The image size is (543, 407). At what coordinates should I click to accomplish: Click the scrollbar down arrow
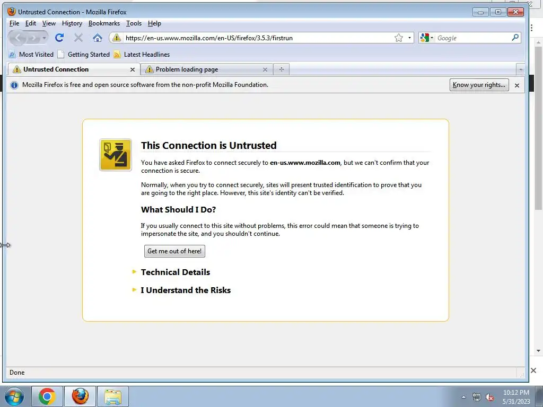tap(538, 351)
